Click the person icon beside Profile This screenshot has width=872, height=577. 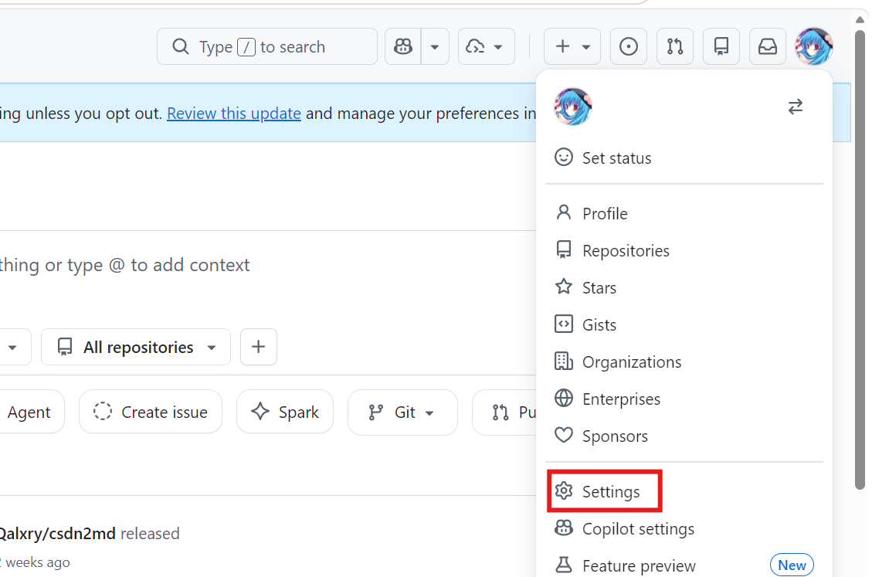pos(563,212)
